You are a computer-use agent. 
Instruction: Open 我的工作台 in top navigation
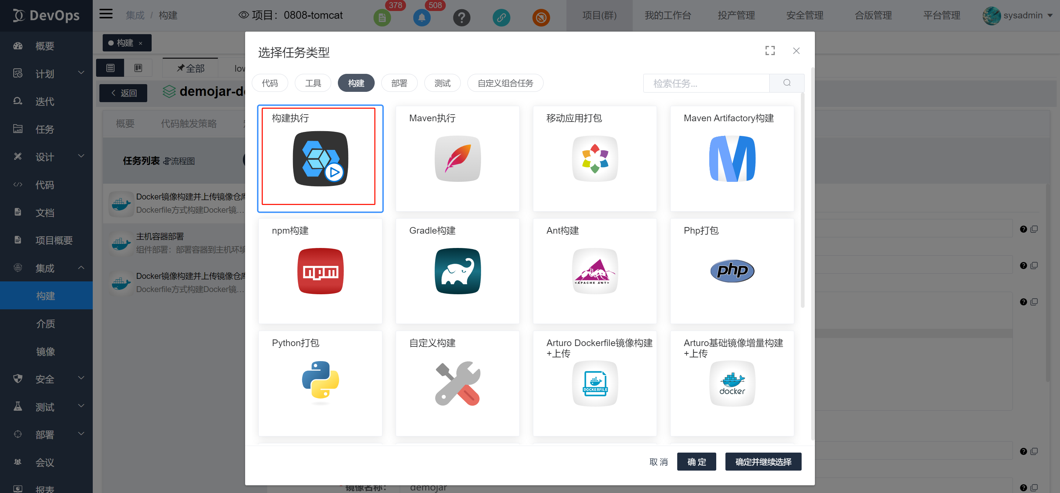[x=667, y=15]
